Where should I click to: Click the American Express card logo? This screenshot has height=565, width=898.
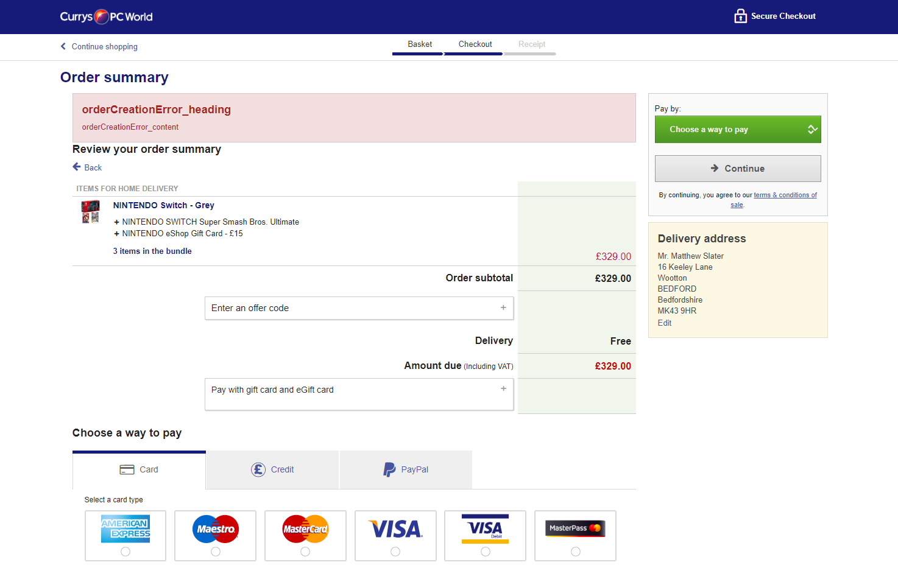pyautogui.click(x=126, y=528)
